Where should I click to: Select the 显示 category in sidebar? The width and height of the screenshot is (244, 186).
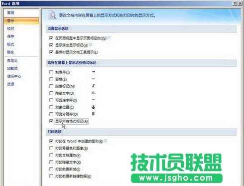click(21, 20)
